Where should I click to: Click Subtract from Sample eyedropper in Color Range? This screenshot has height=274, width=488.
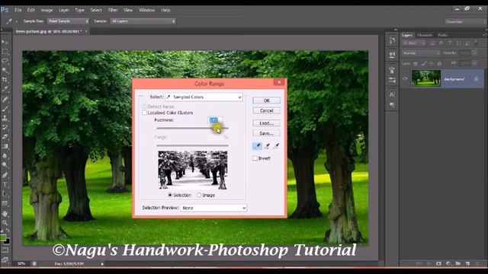[276, 146]
